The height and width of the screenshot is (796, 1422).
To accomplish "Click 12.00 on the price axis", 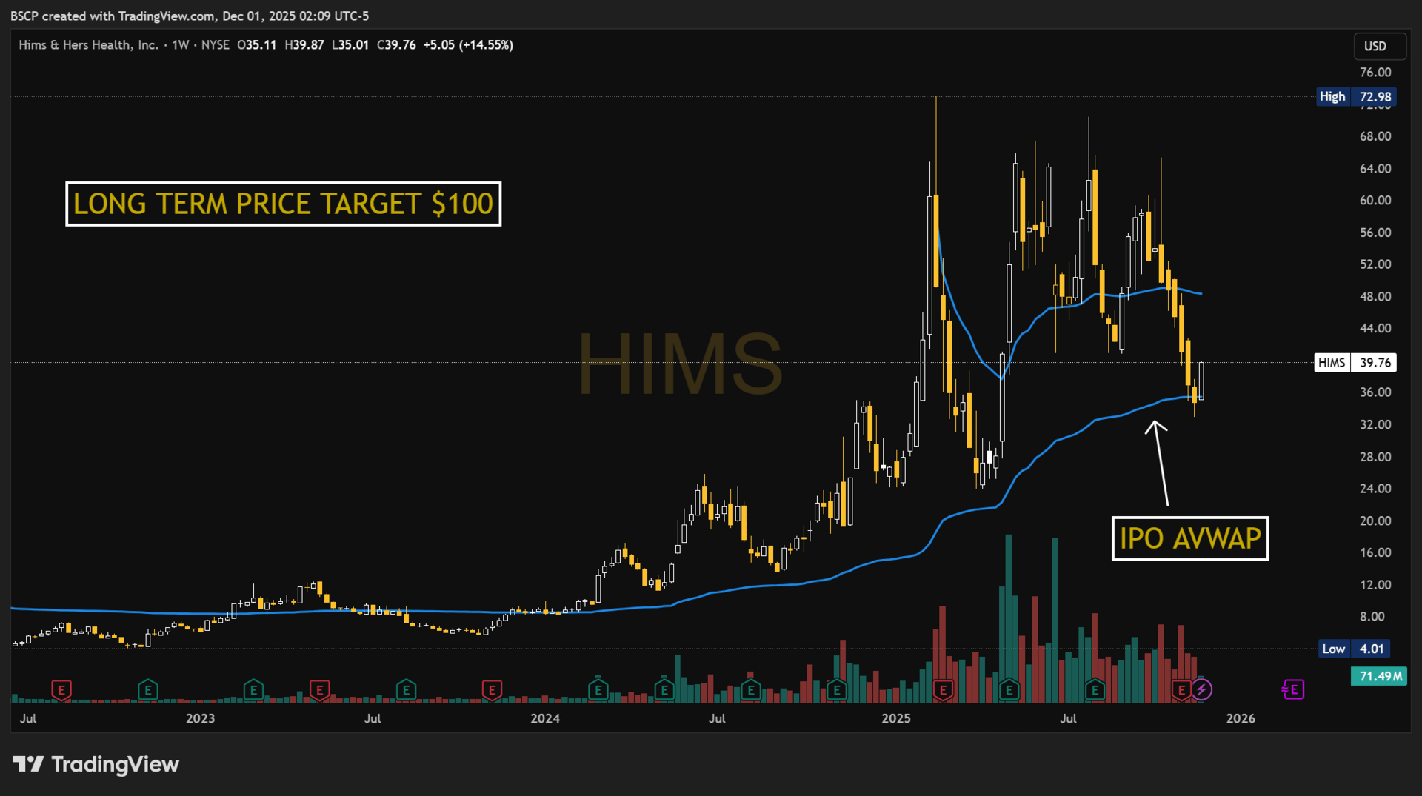I will click(x=1375, y=585).
